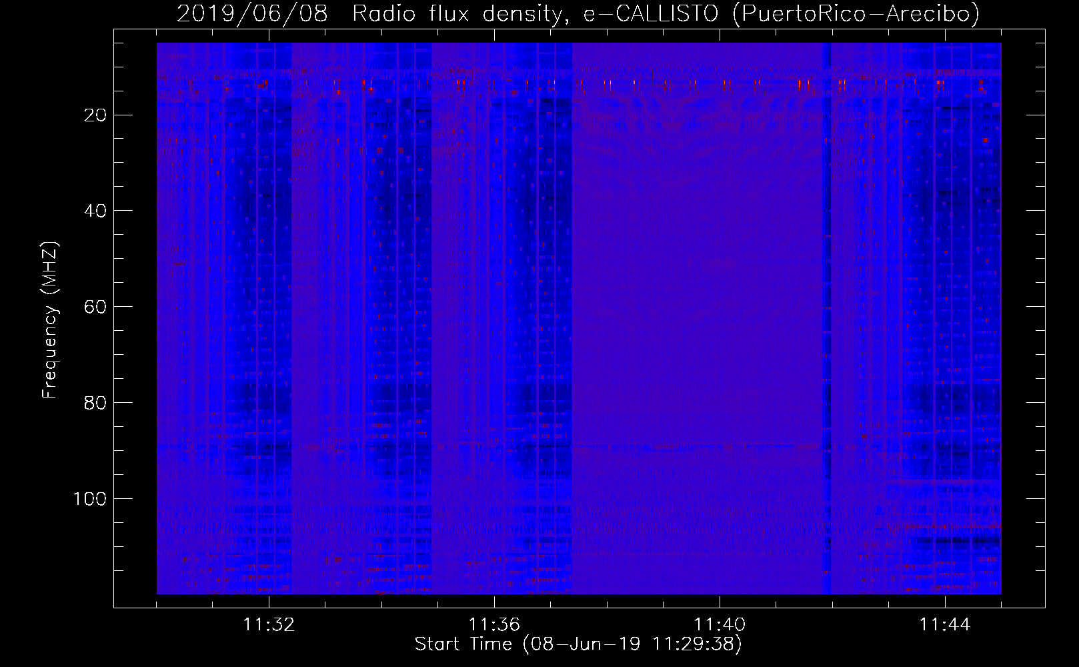Click the 20 MHz frequency tick label
This screenshot has width=1079, height=667.
tap(95, 115)
